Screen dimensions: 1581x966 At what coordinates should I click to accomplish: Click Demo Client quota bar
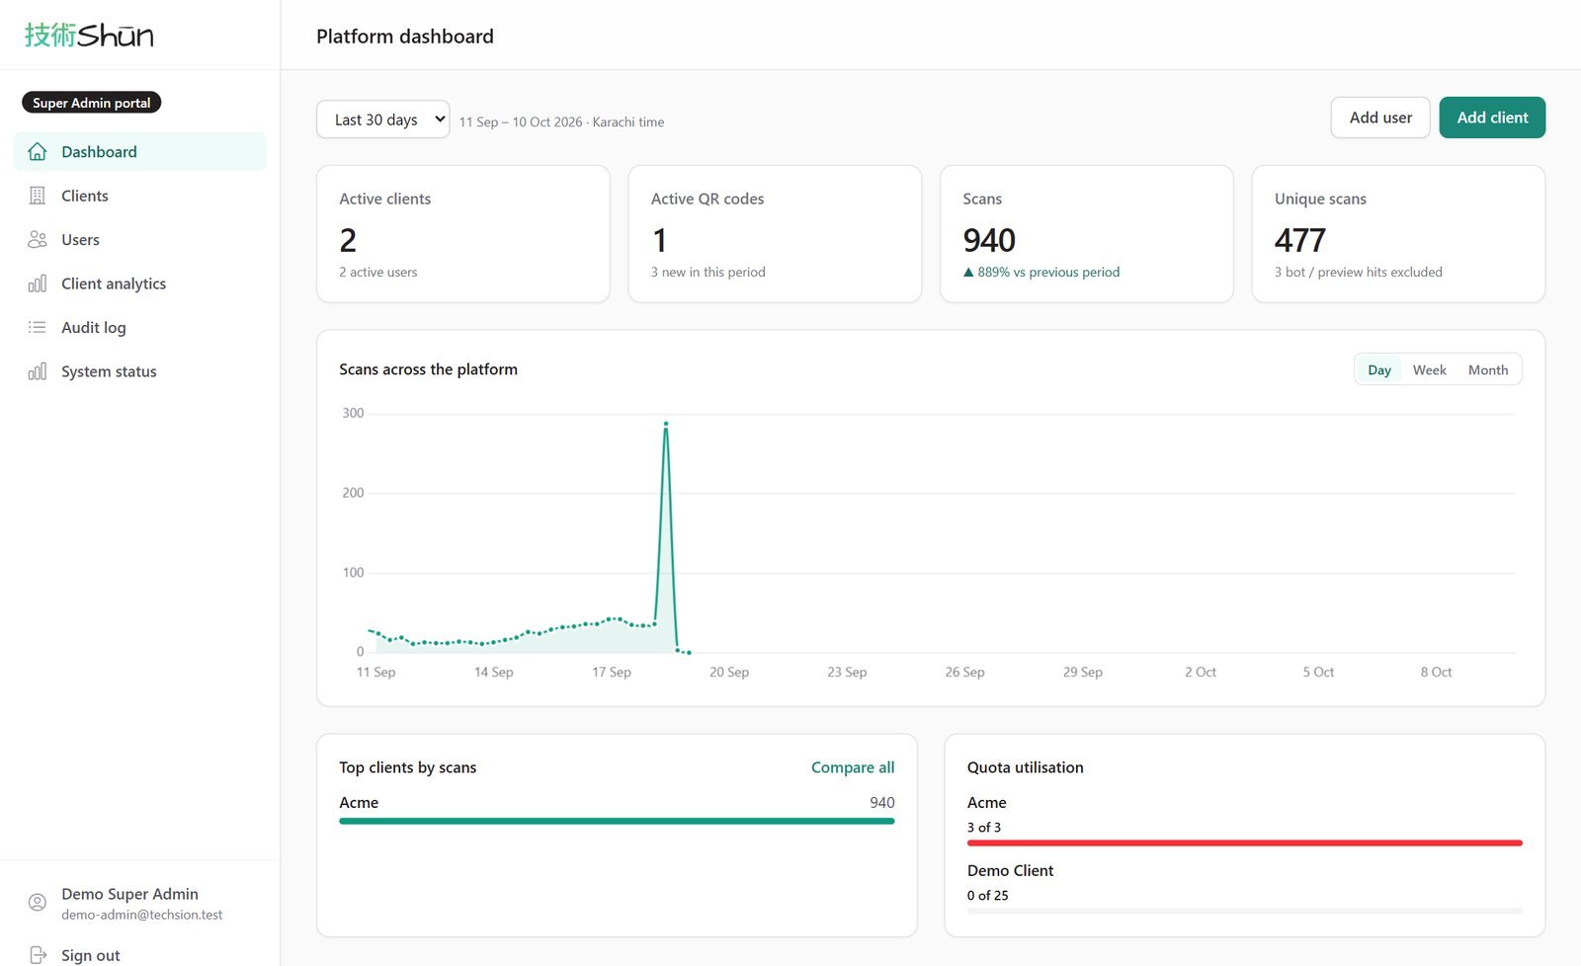coord(1245,911)
